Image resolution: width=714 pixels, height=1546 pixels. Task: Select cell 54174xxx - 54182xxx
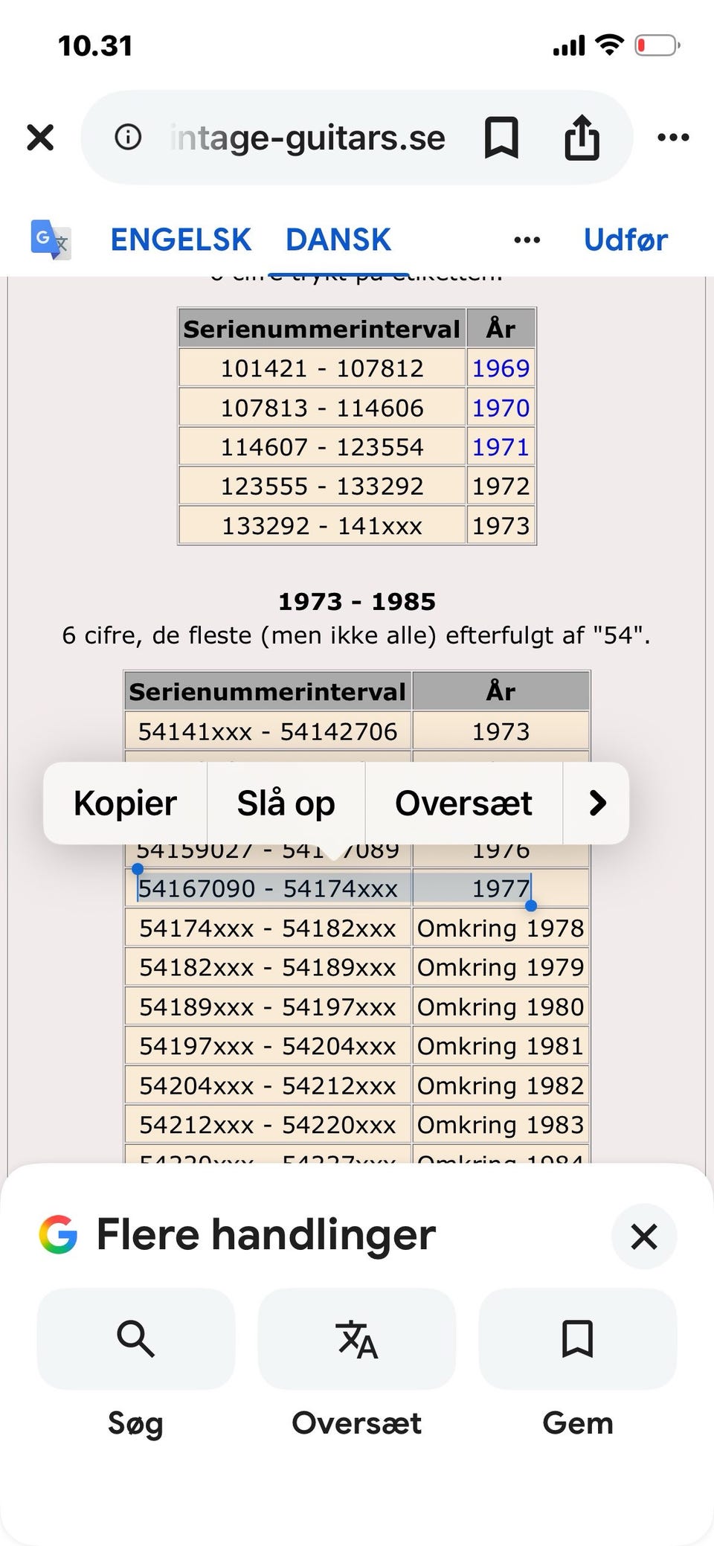pyautogui.click(x=268, y=928)
